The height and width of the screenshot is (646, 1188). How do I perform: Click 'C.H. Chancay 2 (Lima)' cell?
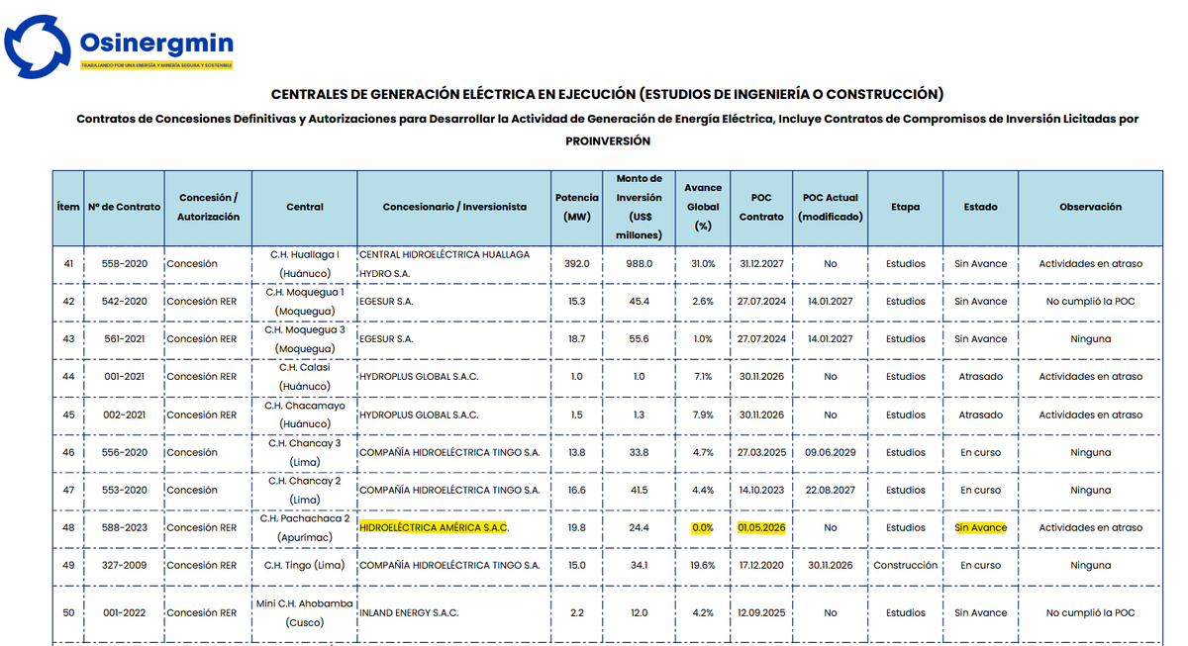pyautogui.click(x=305, y=491)
